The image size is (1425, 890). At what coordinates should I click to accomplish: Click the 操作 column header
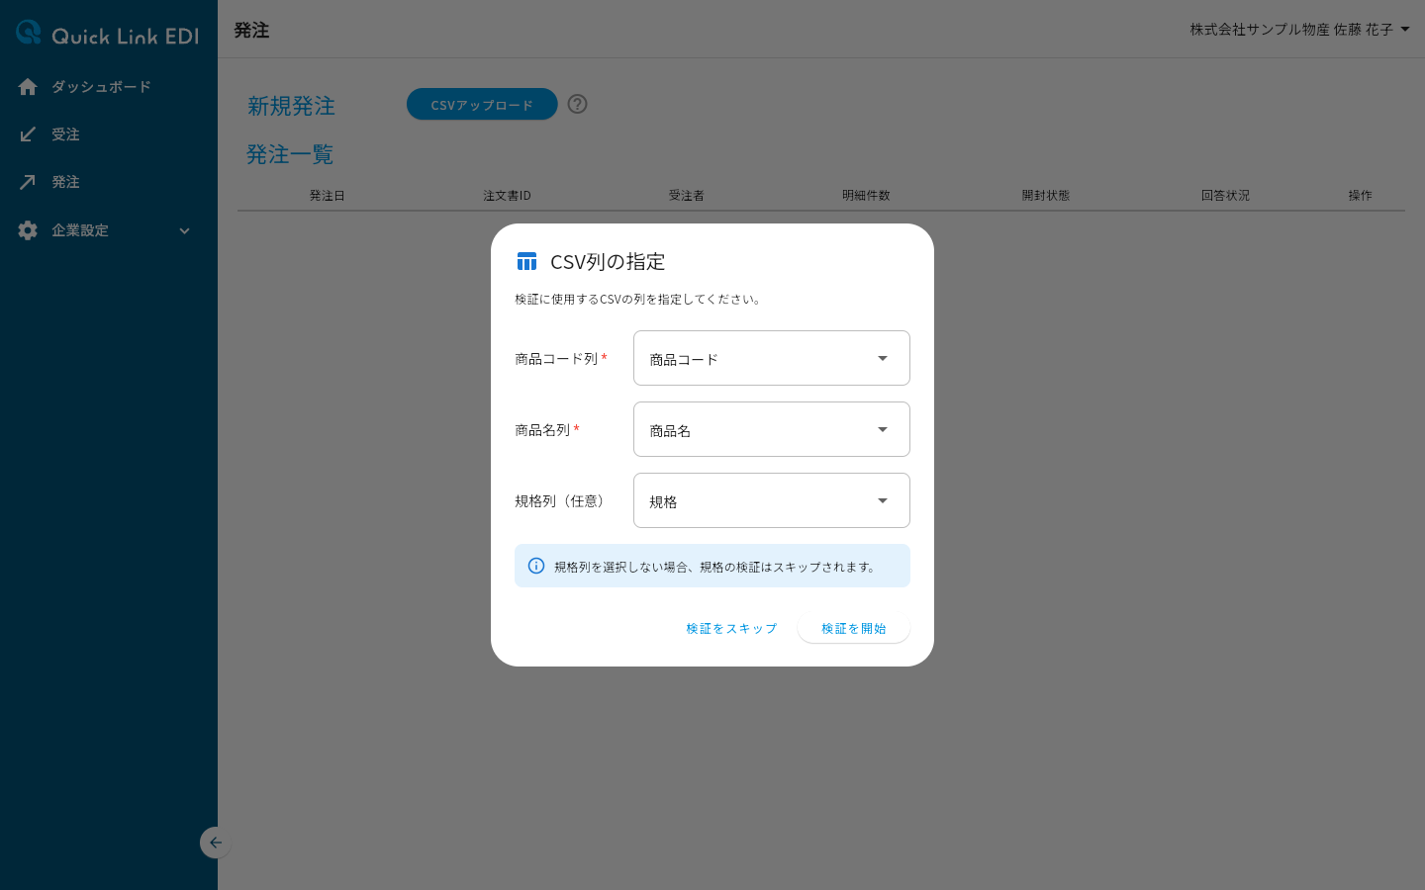click(x=1361, y=196)
